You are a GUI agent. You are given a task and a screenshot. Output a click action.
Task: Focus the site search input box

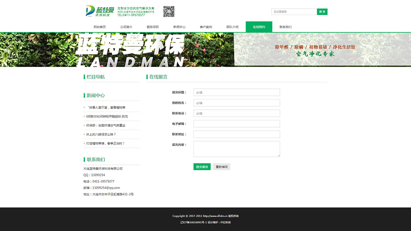click(294, 12)
